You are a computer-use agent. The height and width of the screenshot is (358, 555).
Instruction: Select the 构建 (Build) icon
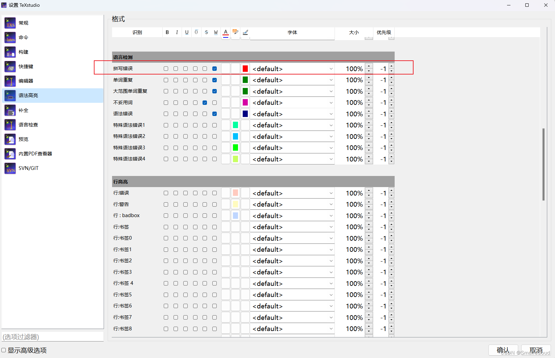10,52
